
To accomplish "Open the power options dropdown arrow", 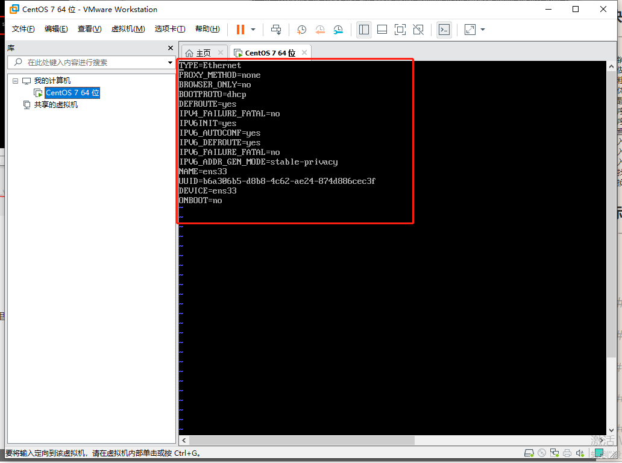I will coord(253,30).
